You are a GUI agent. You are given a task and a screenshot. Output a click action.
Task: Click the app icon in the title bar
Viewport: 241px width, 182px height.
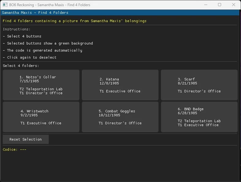coord(5,5)
